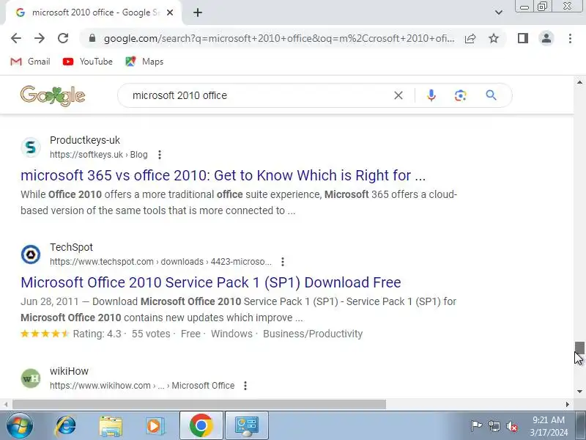
Task: Click the address bar URL
Action: (x=279, y=38)
